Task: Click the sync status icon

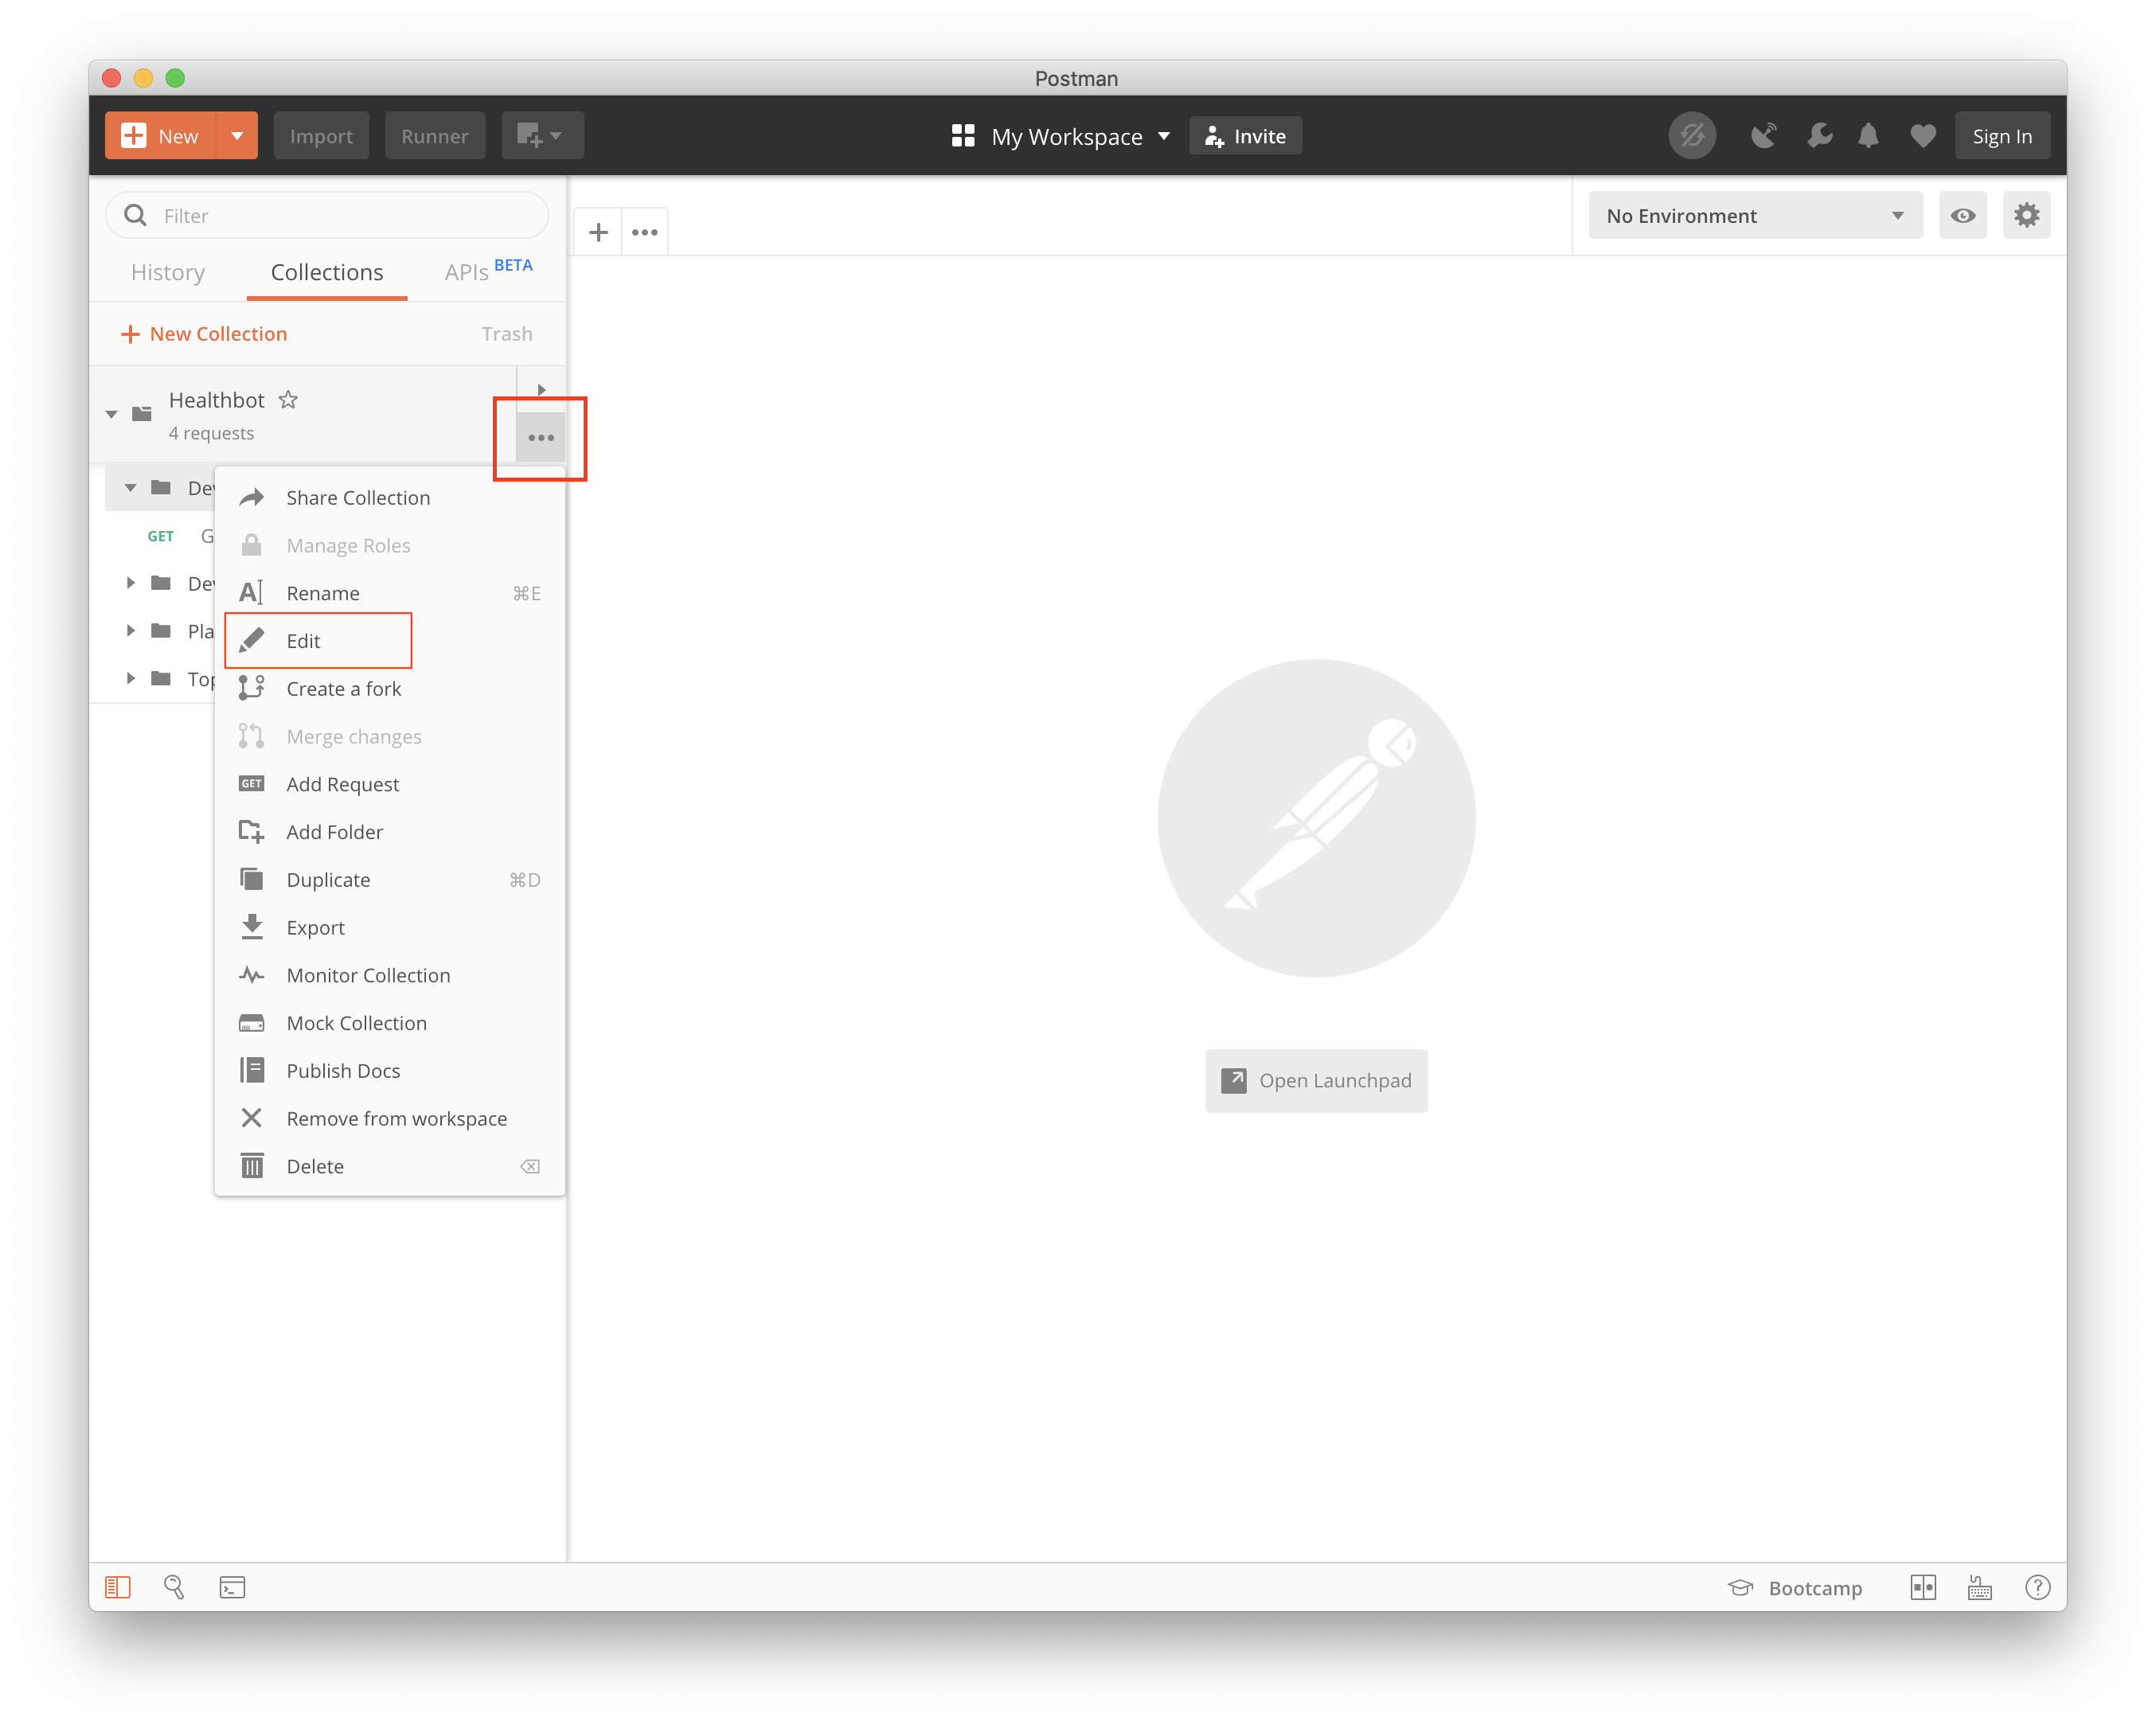Action: coord(1691,135)
